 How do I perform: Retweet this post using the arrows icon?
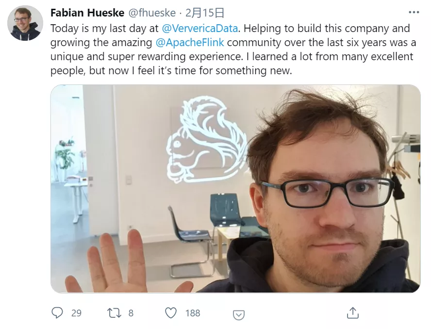(x=114, y=313)
